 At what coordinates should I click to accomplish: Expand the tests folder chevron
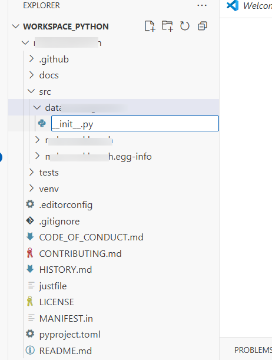(x=32, y=172)
